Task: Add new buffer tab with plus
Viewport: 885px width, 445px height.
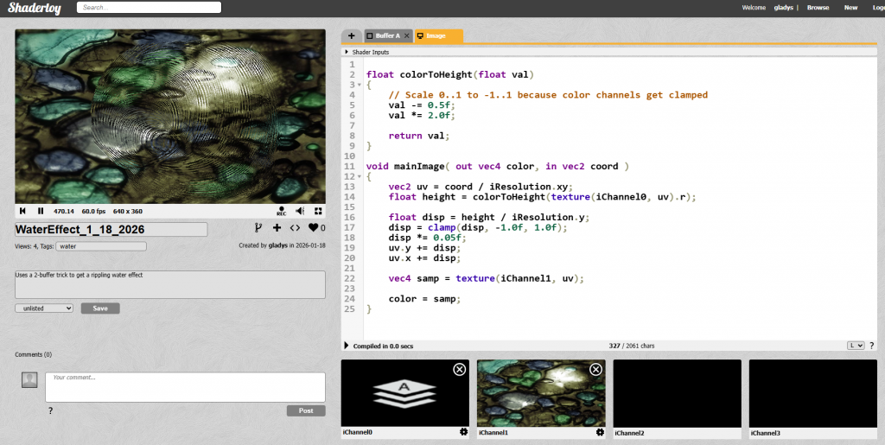Action: (351, 36)
